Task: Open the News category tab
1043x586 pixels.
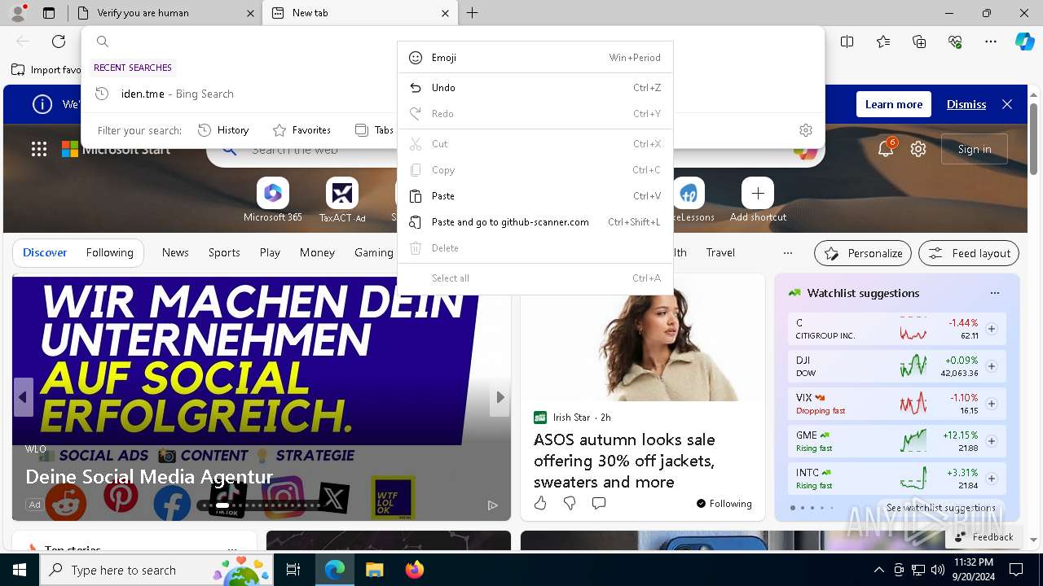Action: tap(175, 252)
